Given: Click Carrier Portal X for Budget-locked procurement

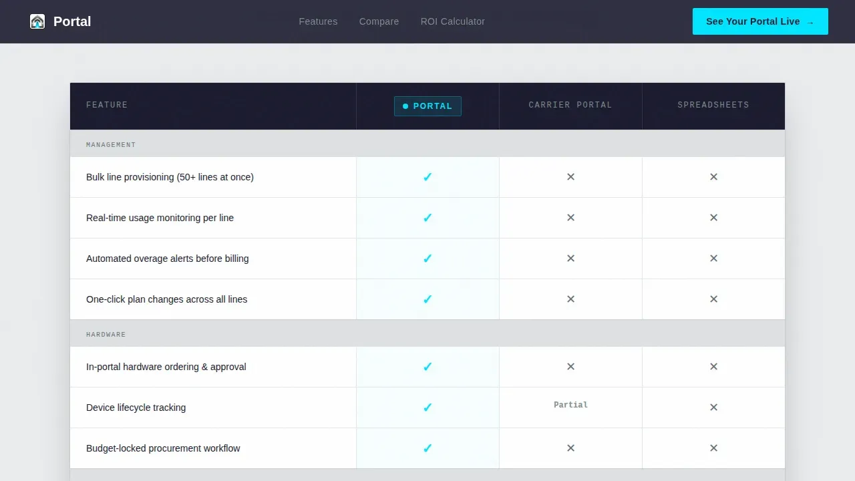Looking at the screenshot, I should pyautogui.click(x=570, y=448).
